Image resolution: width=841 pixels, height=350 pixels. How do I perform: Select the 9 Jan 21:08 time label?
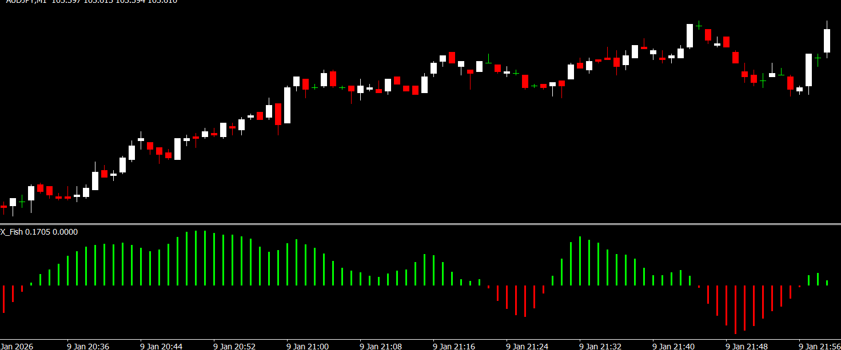381,346
